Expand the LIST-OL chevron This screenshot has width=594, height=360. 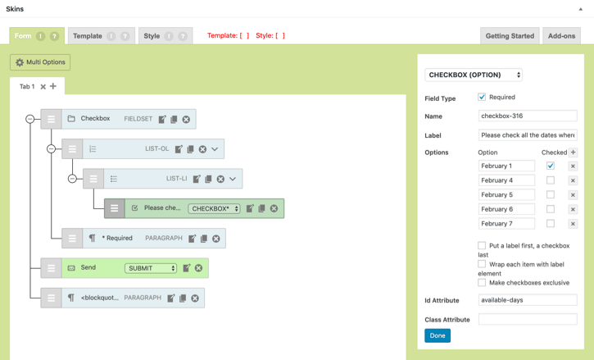(215, 149)
